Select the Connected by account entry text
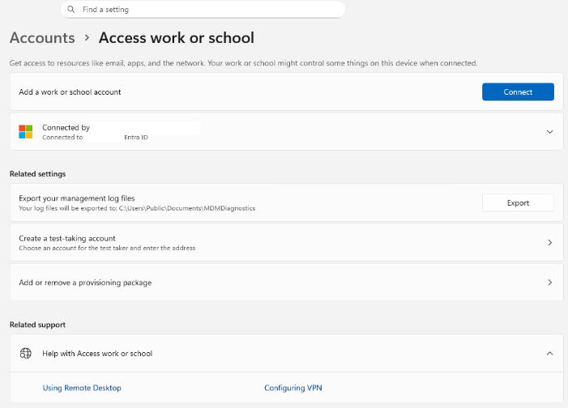Screen dimensions: 568x408 click(x=66, y=128)
